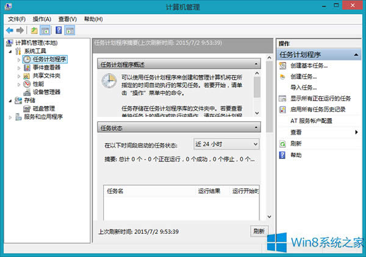Click the Up one level folder icon

click(x=34, y=30)
